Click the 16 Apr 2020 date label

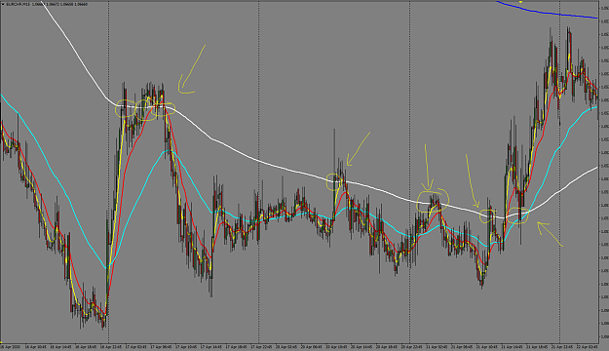(x=10, y=346)
